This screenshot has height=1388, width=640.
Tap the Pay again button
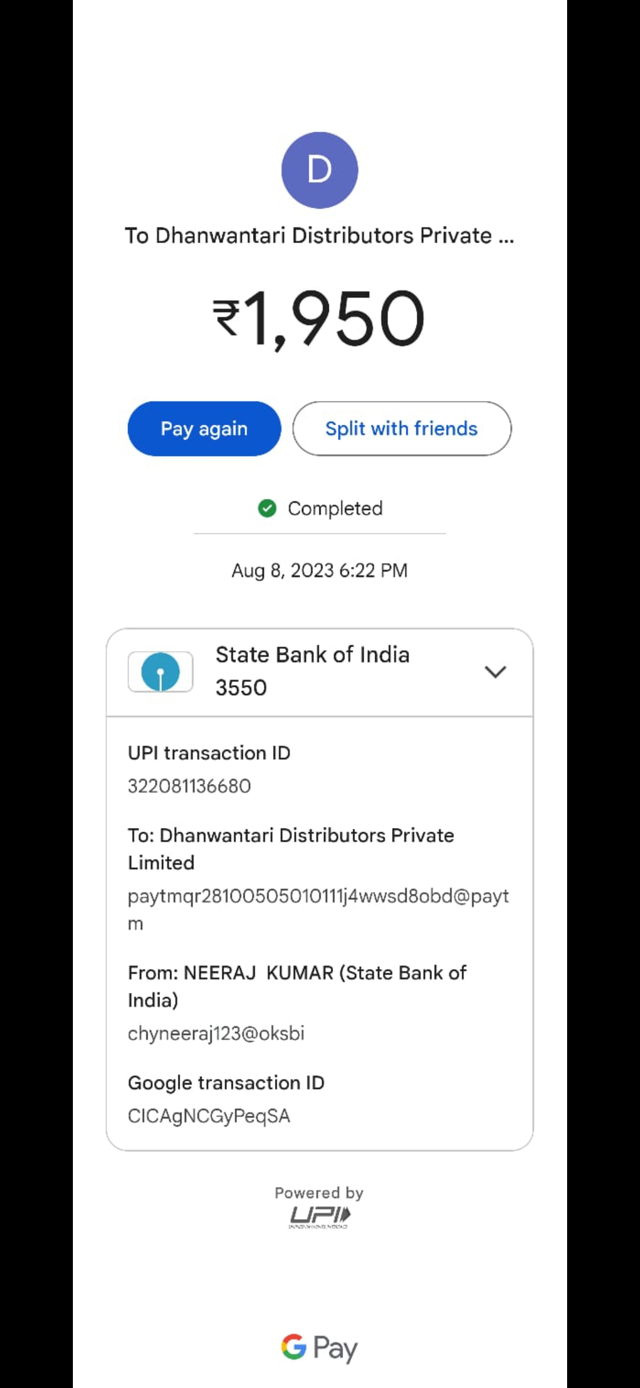(x=204, y=428)
